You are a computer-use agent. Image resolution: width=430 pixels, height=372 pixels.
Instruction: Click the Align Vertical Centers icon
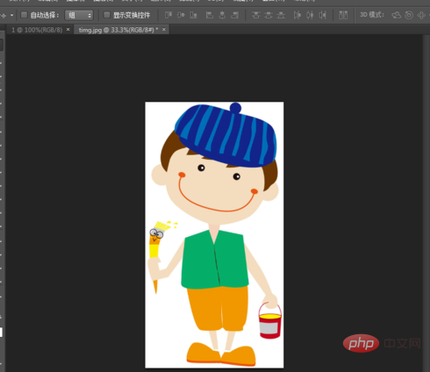coord(181,15)
